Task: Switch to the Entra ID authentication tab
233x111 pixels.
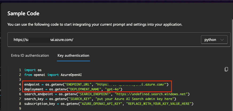Action: click(30, 55)
